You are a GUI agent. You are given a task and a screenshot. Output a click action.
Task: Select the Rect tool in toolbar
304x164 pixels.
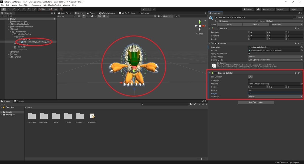tap(24, 9)
